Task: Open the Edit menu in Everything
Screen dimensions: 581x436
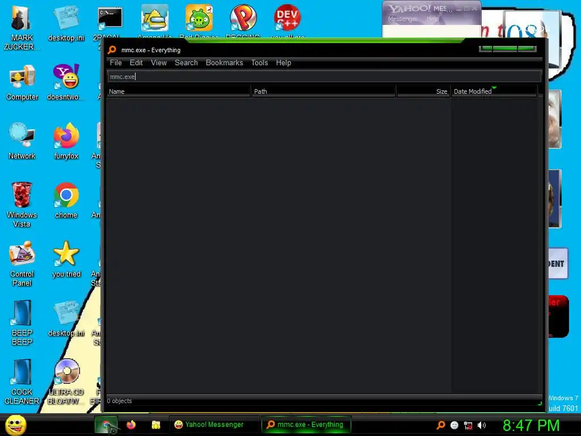Action: pos(136,62)
